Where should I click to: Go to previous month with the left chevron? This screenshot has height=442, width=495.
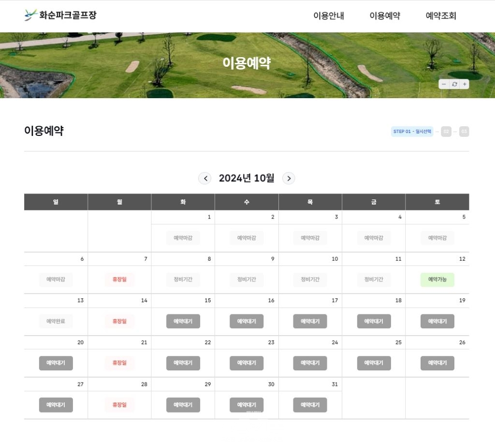205,178
